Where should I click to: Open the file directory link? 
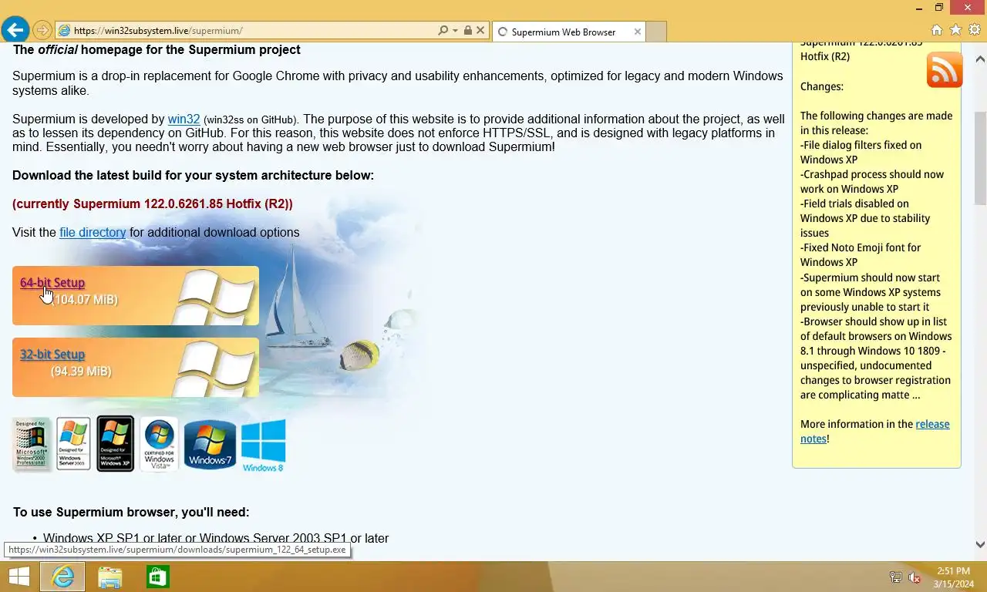coord(93,232)
